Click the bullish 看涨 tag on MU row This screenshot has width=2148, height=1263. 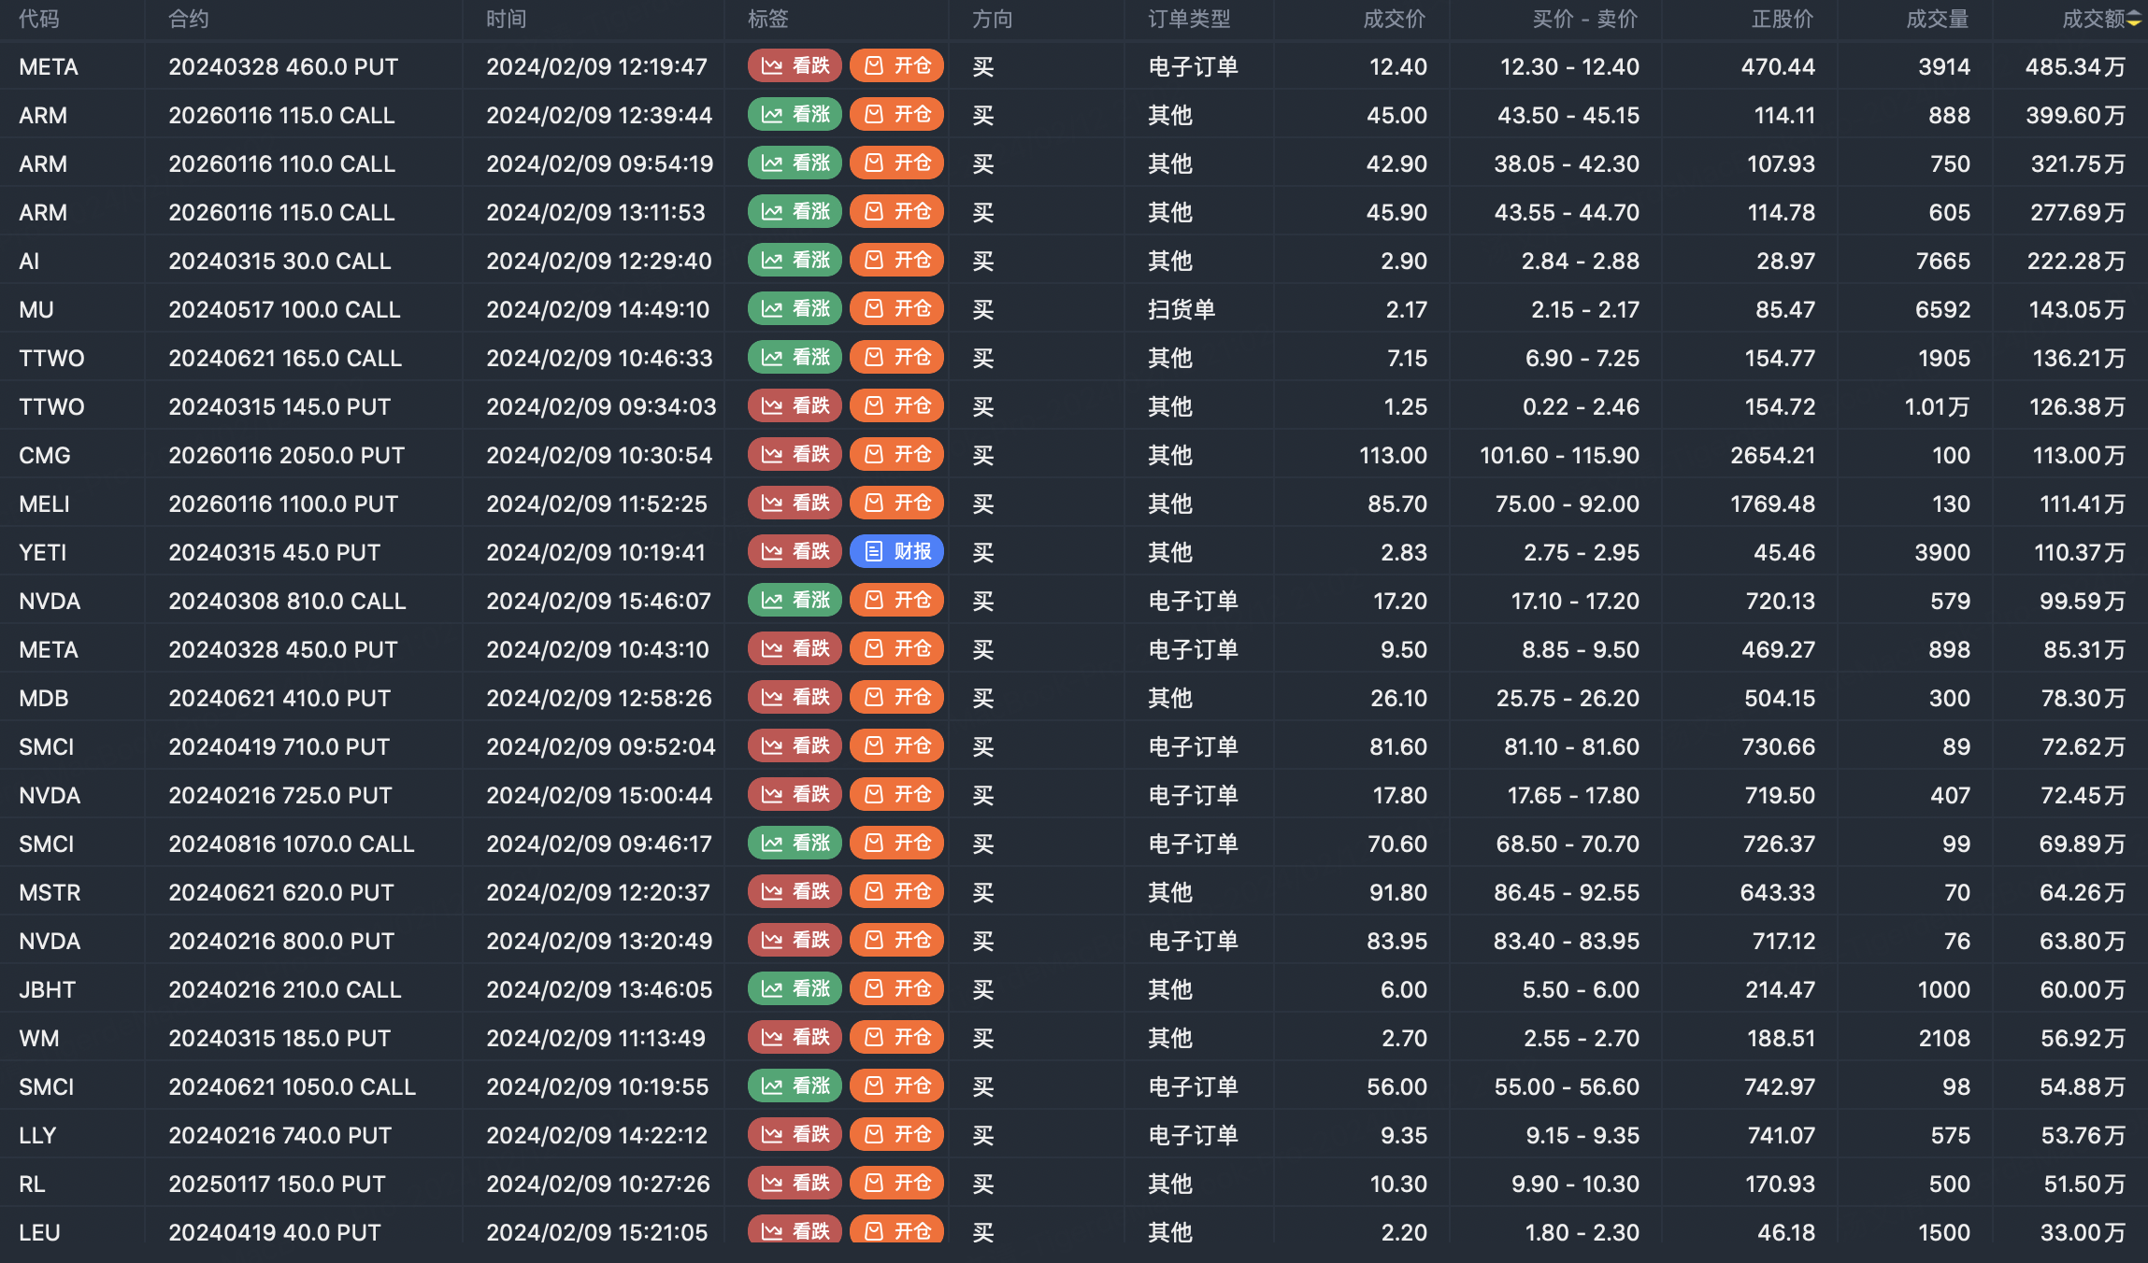click(x=795, y=309)
